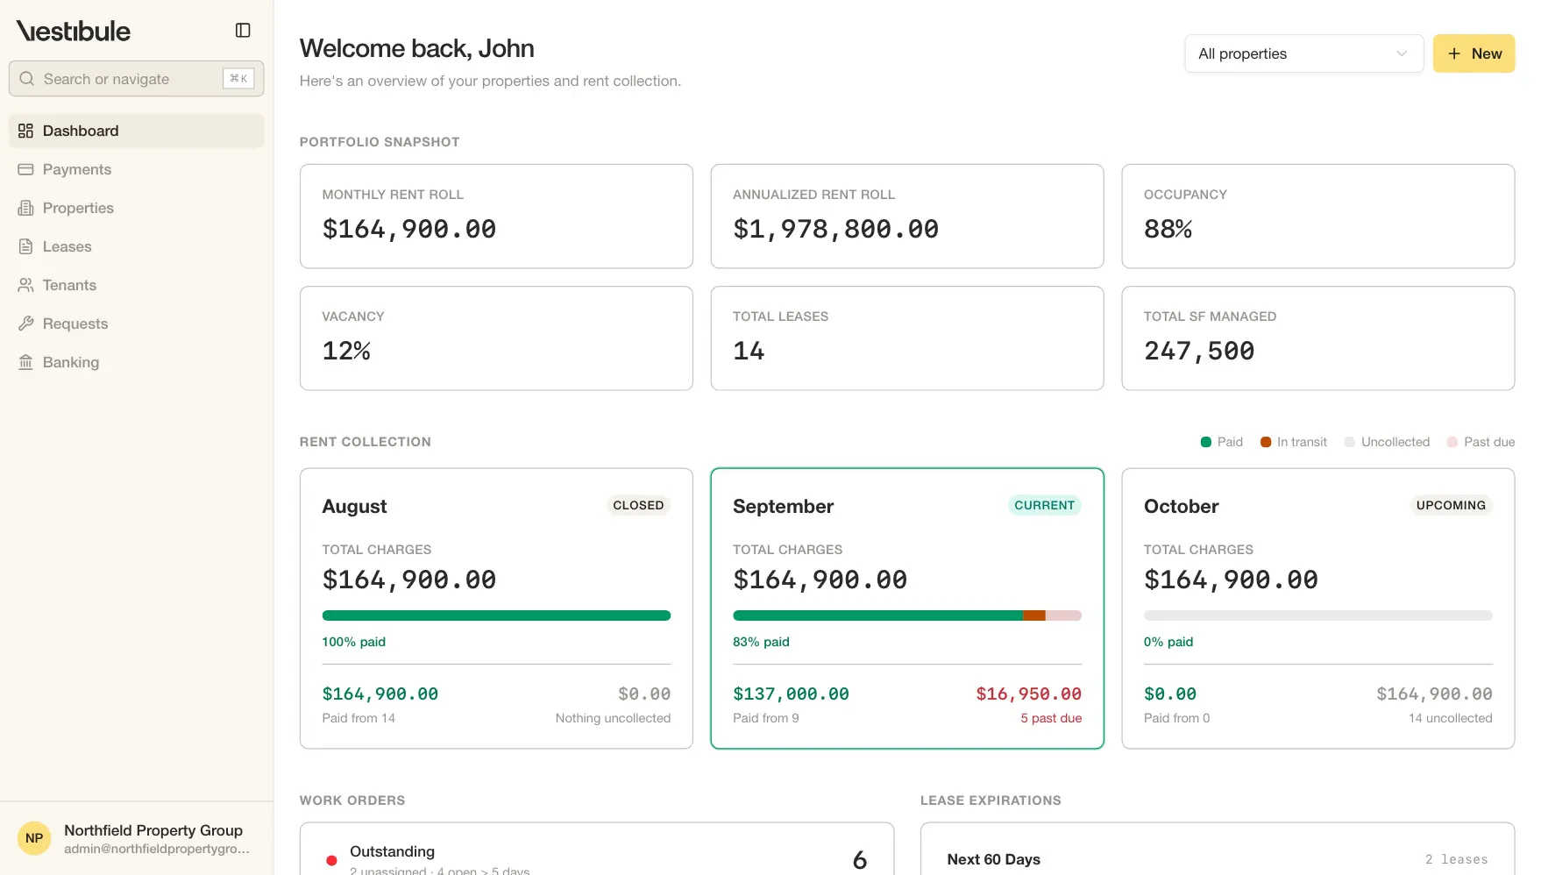Click the 2 leases count

click(x=1456, y=859)
